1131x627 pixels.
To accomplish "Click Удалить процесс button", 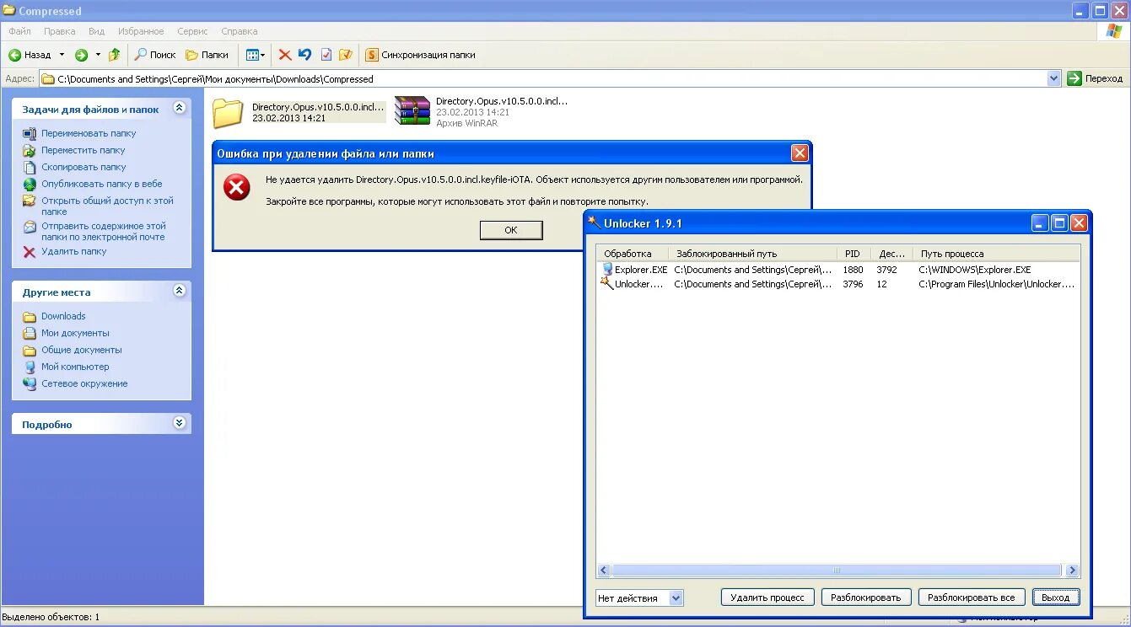I will click(x=767, y=598).
